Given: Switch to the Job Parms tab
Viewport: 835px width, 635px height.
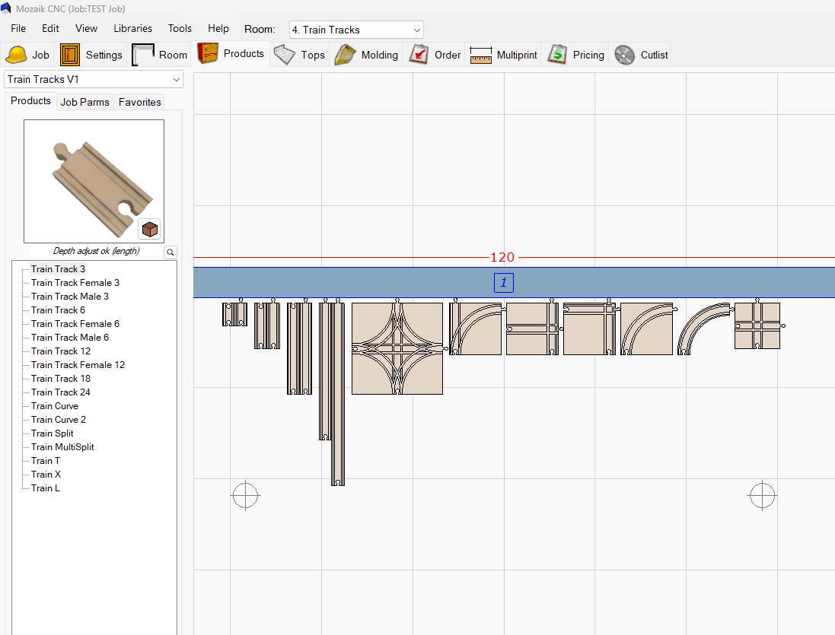Looking at the screenshot, I should (84, 102).
